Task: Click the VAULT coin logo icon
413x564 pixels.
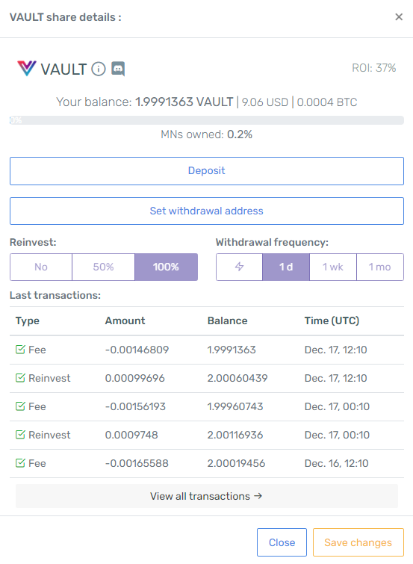Action: [27, 68]
